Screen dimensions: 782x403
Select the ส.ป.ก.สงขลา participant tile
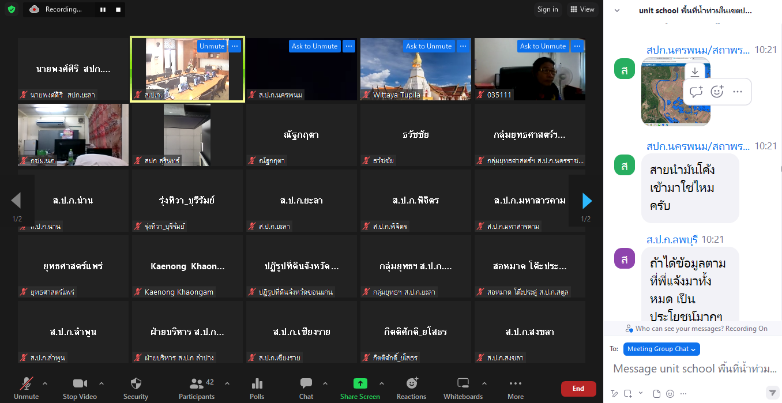pos(530,332)
